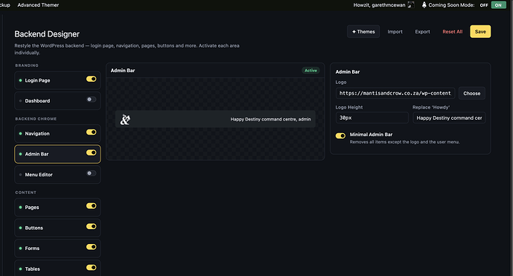This screenshot has width=513, height=276.
Task: Select the Navigation section
Action: tap(57, 133)
